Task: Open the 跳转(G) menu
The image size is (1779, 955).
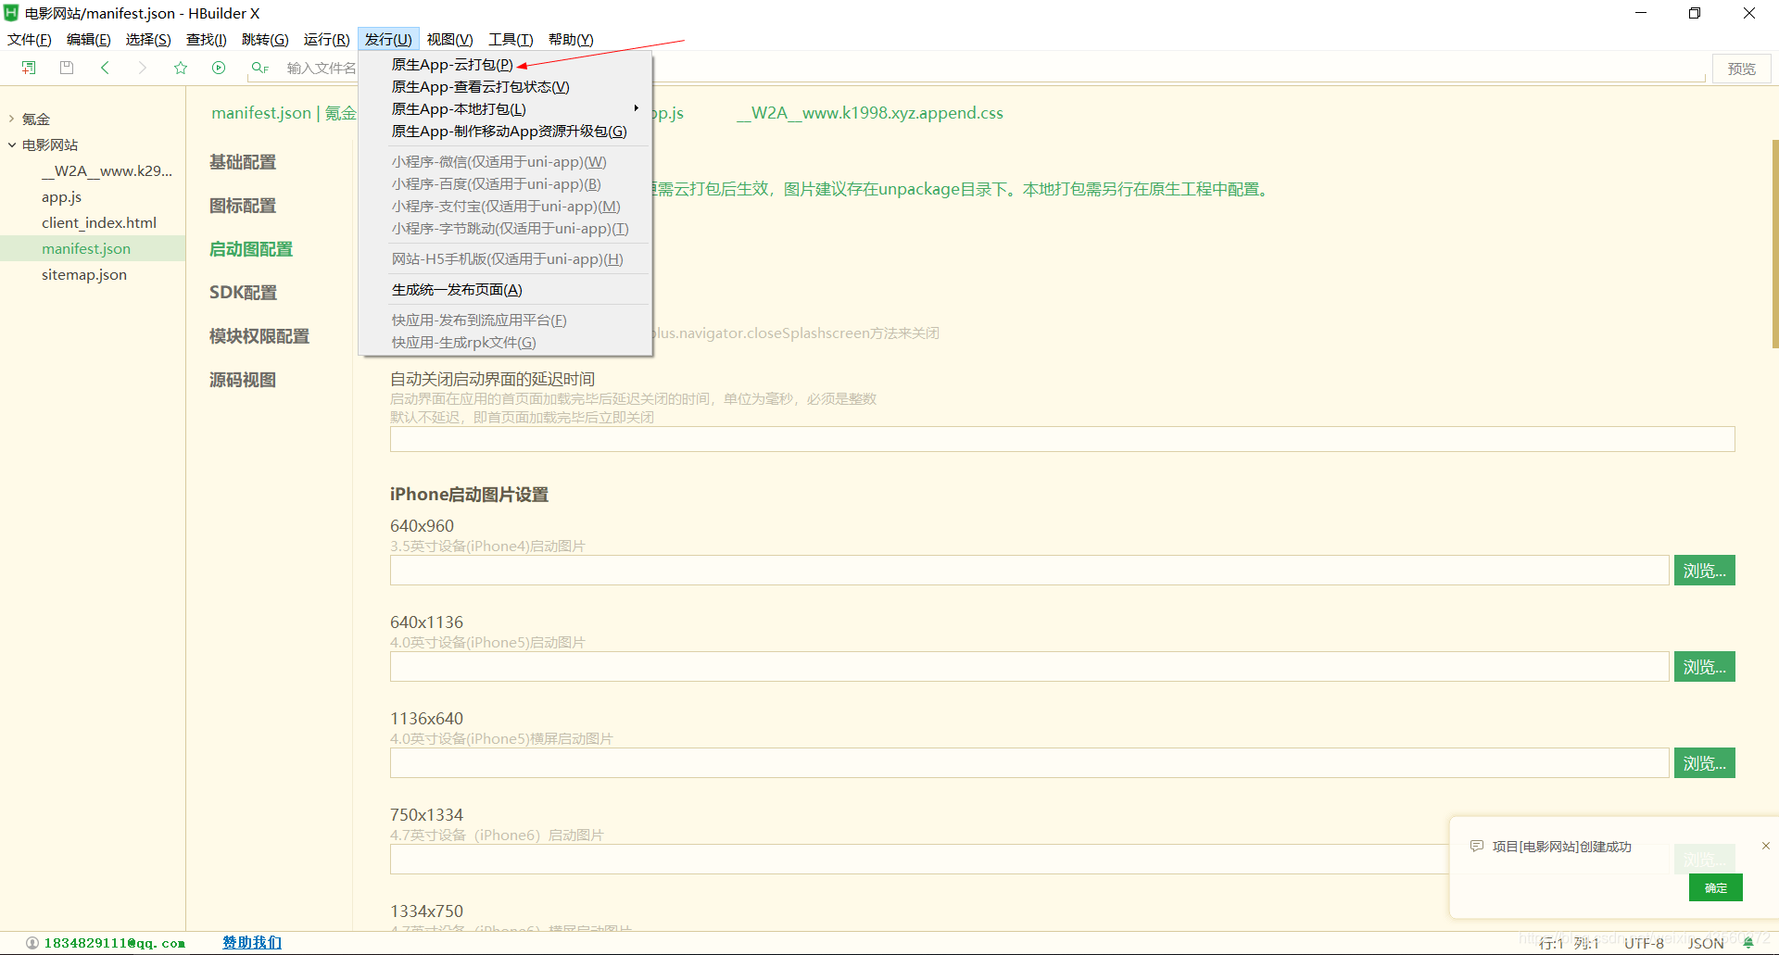Action: pyautogui.click(x=265, y=39)
